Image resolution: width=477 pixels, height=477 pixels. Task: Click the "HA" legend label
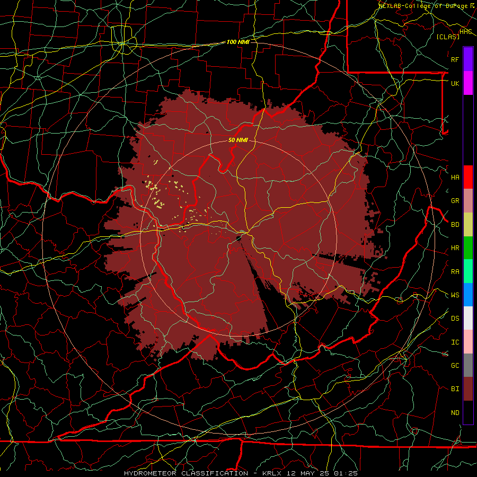[x=455, y=177]
